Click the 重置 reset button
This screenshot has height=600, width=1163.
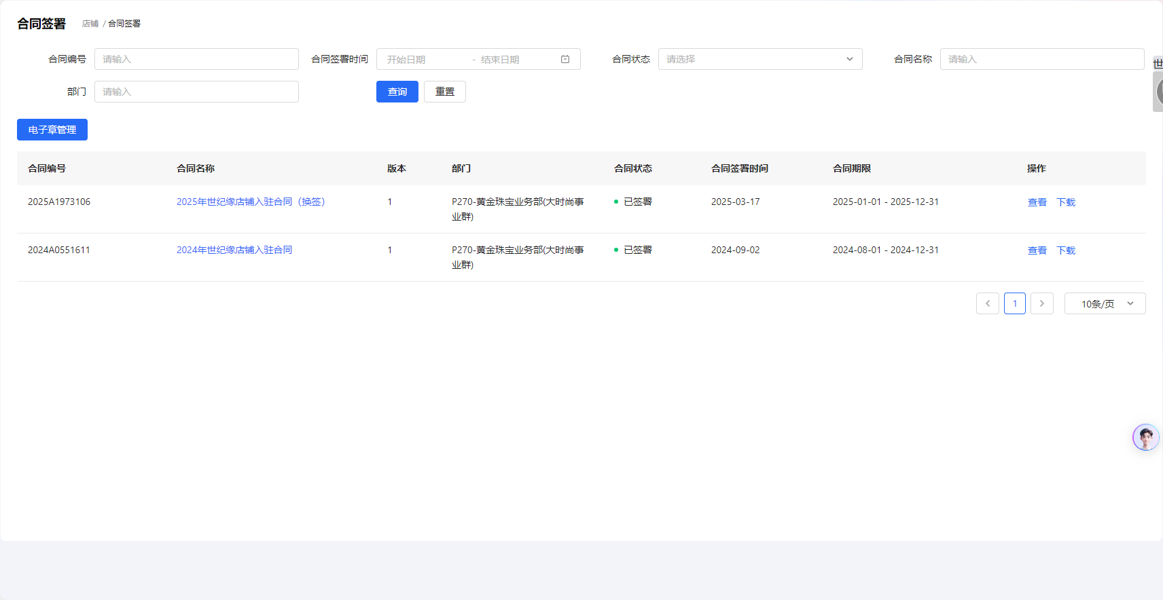tap(444, 92)
